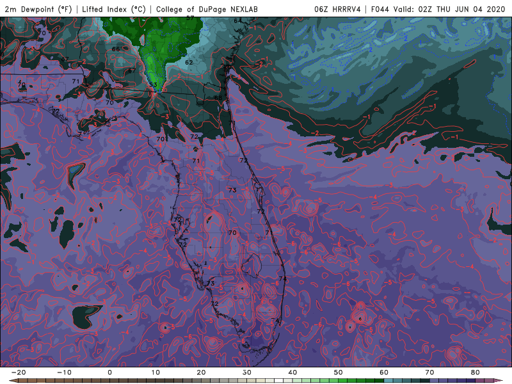Viewport: 512px width, 384px height.
Task: Click the '60' color scale label
Action: click(x=384, y=372)
